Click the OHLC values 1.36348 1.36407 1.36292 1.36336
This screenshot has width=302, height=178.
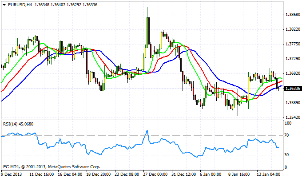click(x=66, y=5)
